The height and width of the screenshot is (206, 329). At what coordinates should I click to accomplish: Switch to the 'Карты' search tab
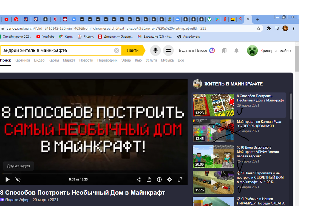point(54,60)
